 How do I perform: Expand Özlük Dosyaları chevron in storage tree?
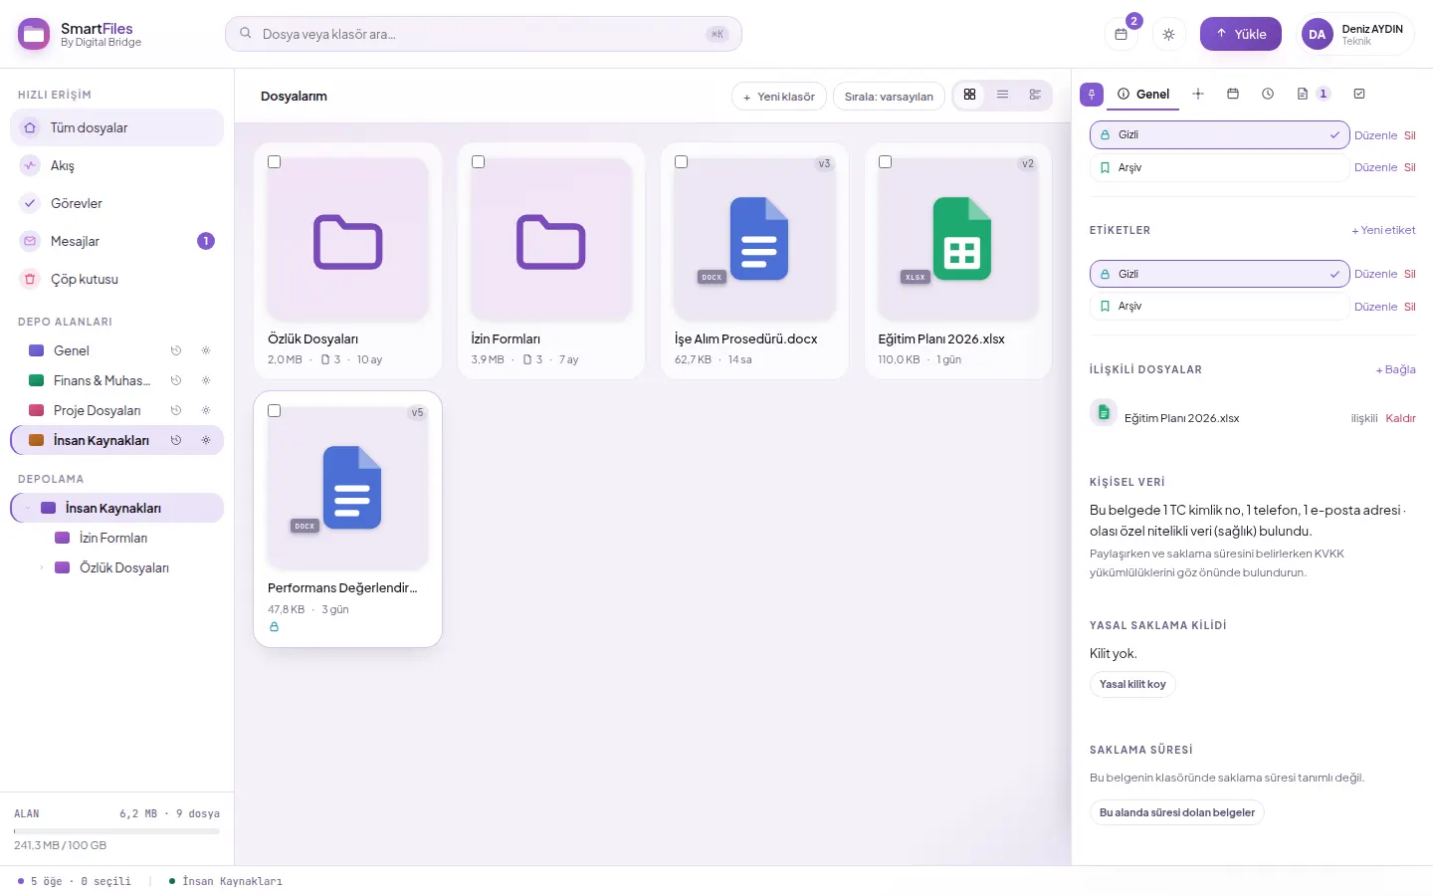tap(41, 567)
